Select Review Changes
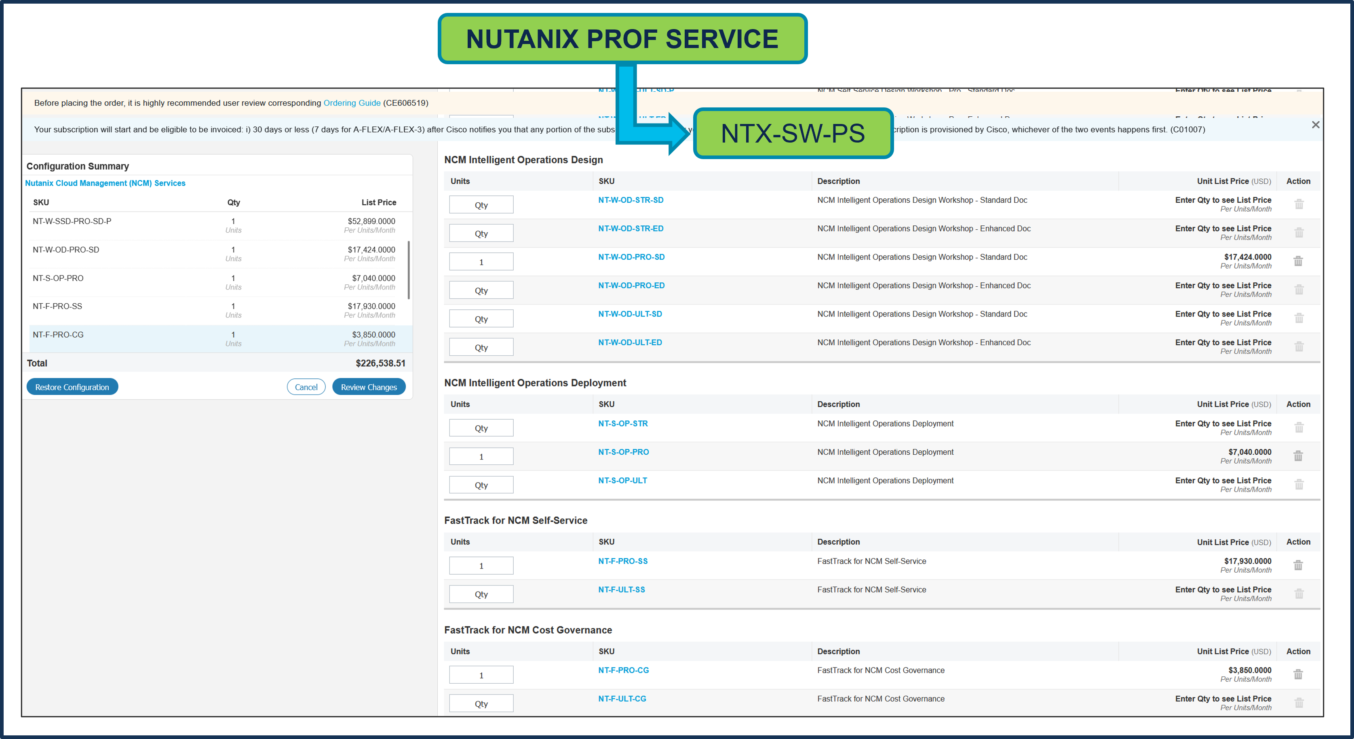Screen dimensions: 1354x739 pyautogui.click(x=369, y=386)
